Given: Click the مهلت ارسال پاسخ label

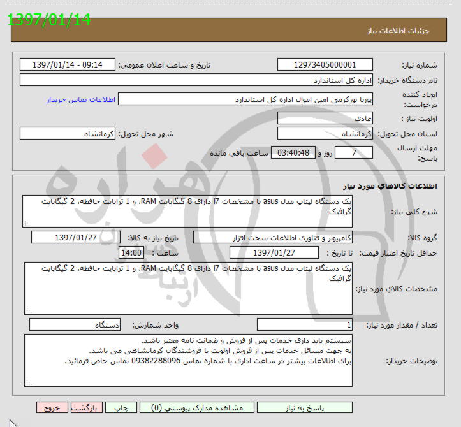Looking at the screenshot, I should [417, 153].
